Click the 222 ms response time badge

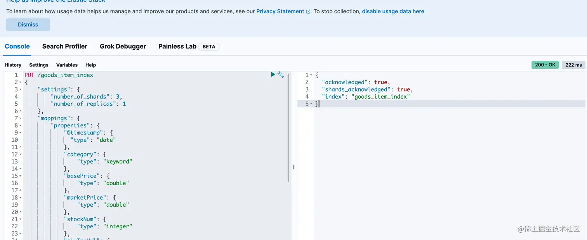[x=573, y=65]
